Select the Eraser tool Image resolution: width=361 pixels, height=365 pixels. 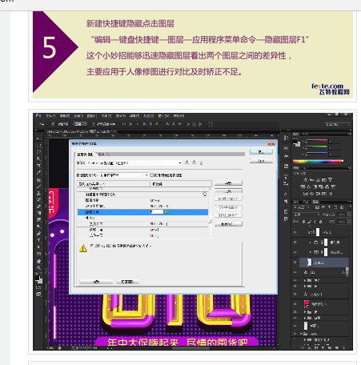[x=39, y=207]
